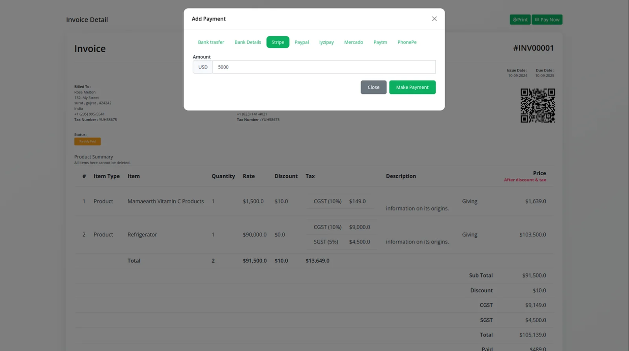Viewport: 629px width, 351px height.
Task: Click the invoice QR code
Action: 538,105
